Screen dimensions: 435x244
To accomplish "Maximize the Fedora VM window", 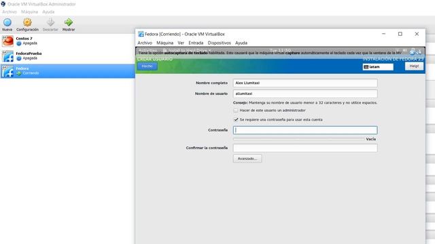I will (x=400, y=34).
